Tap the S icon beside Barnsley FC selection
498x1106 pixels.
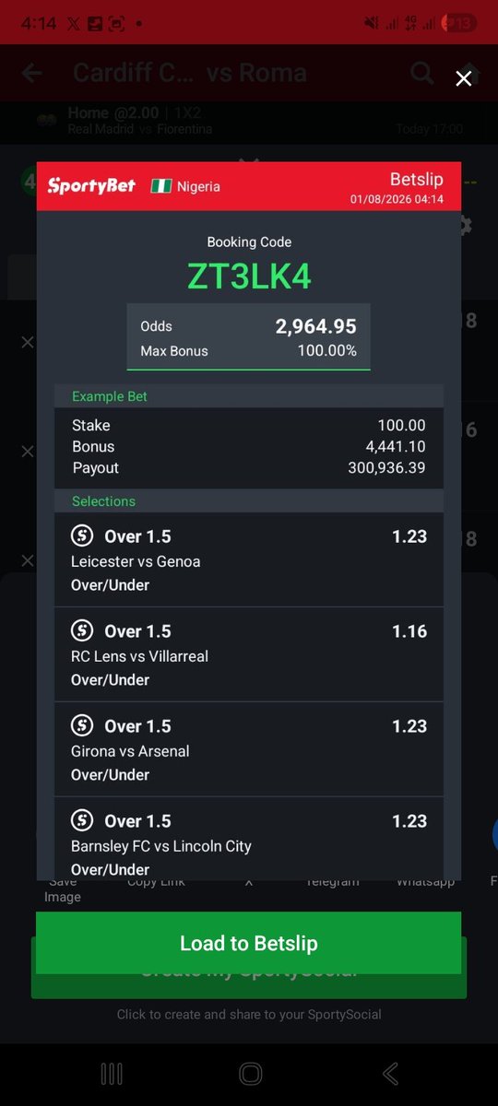[x=82, y=820]
